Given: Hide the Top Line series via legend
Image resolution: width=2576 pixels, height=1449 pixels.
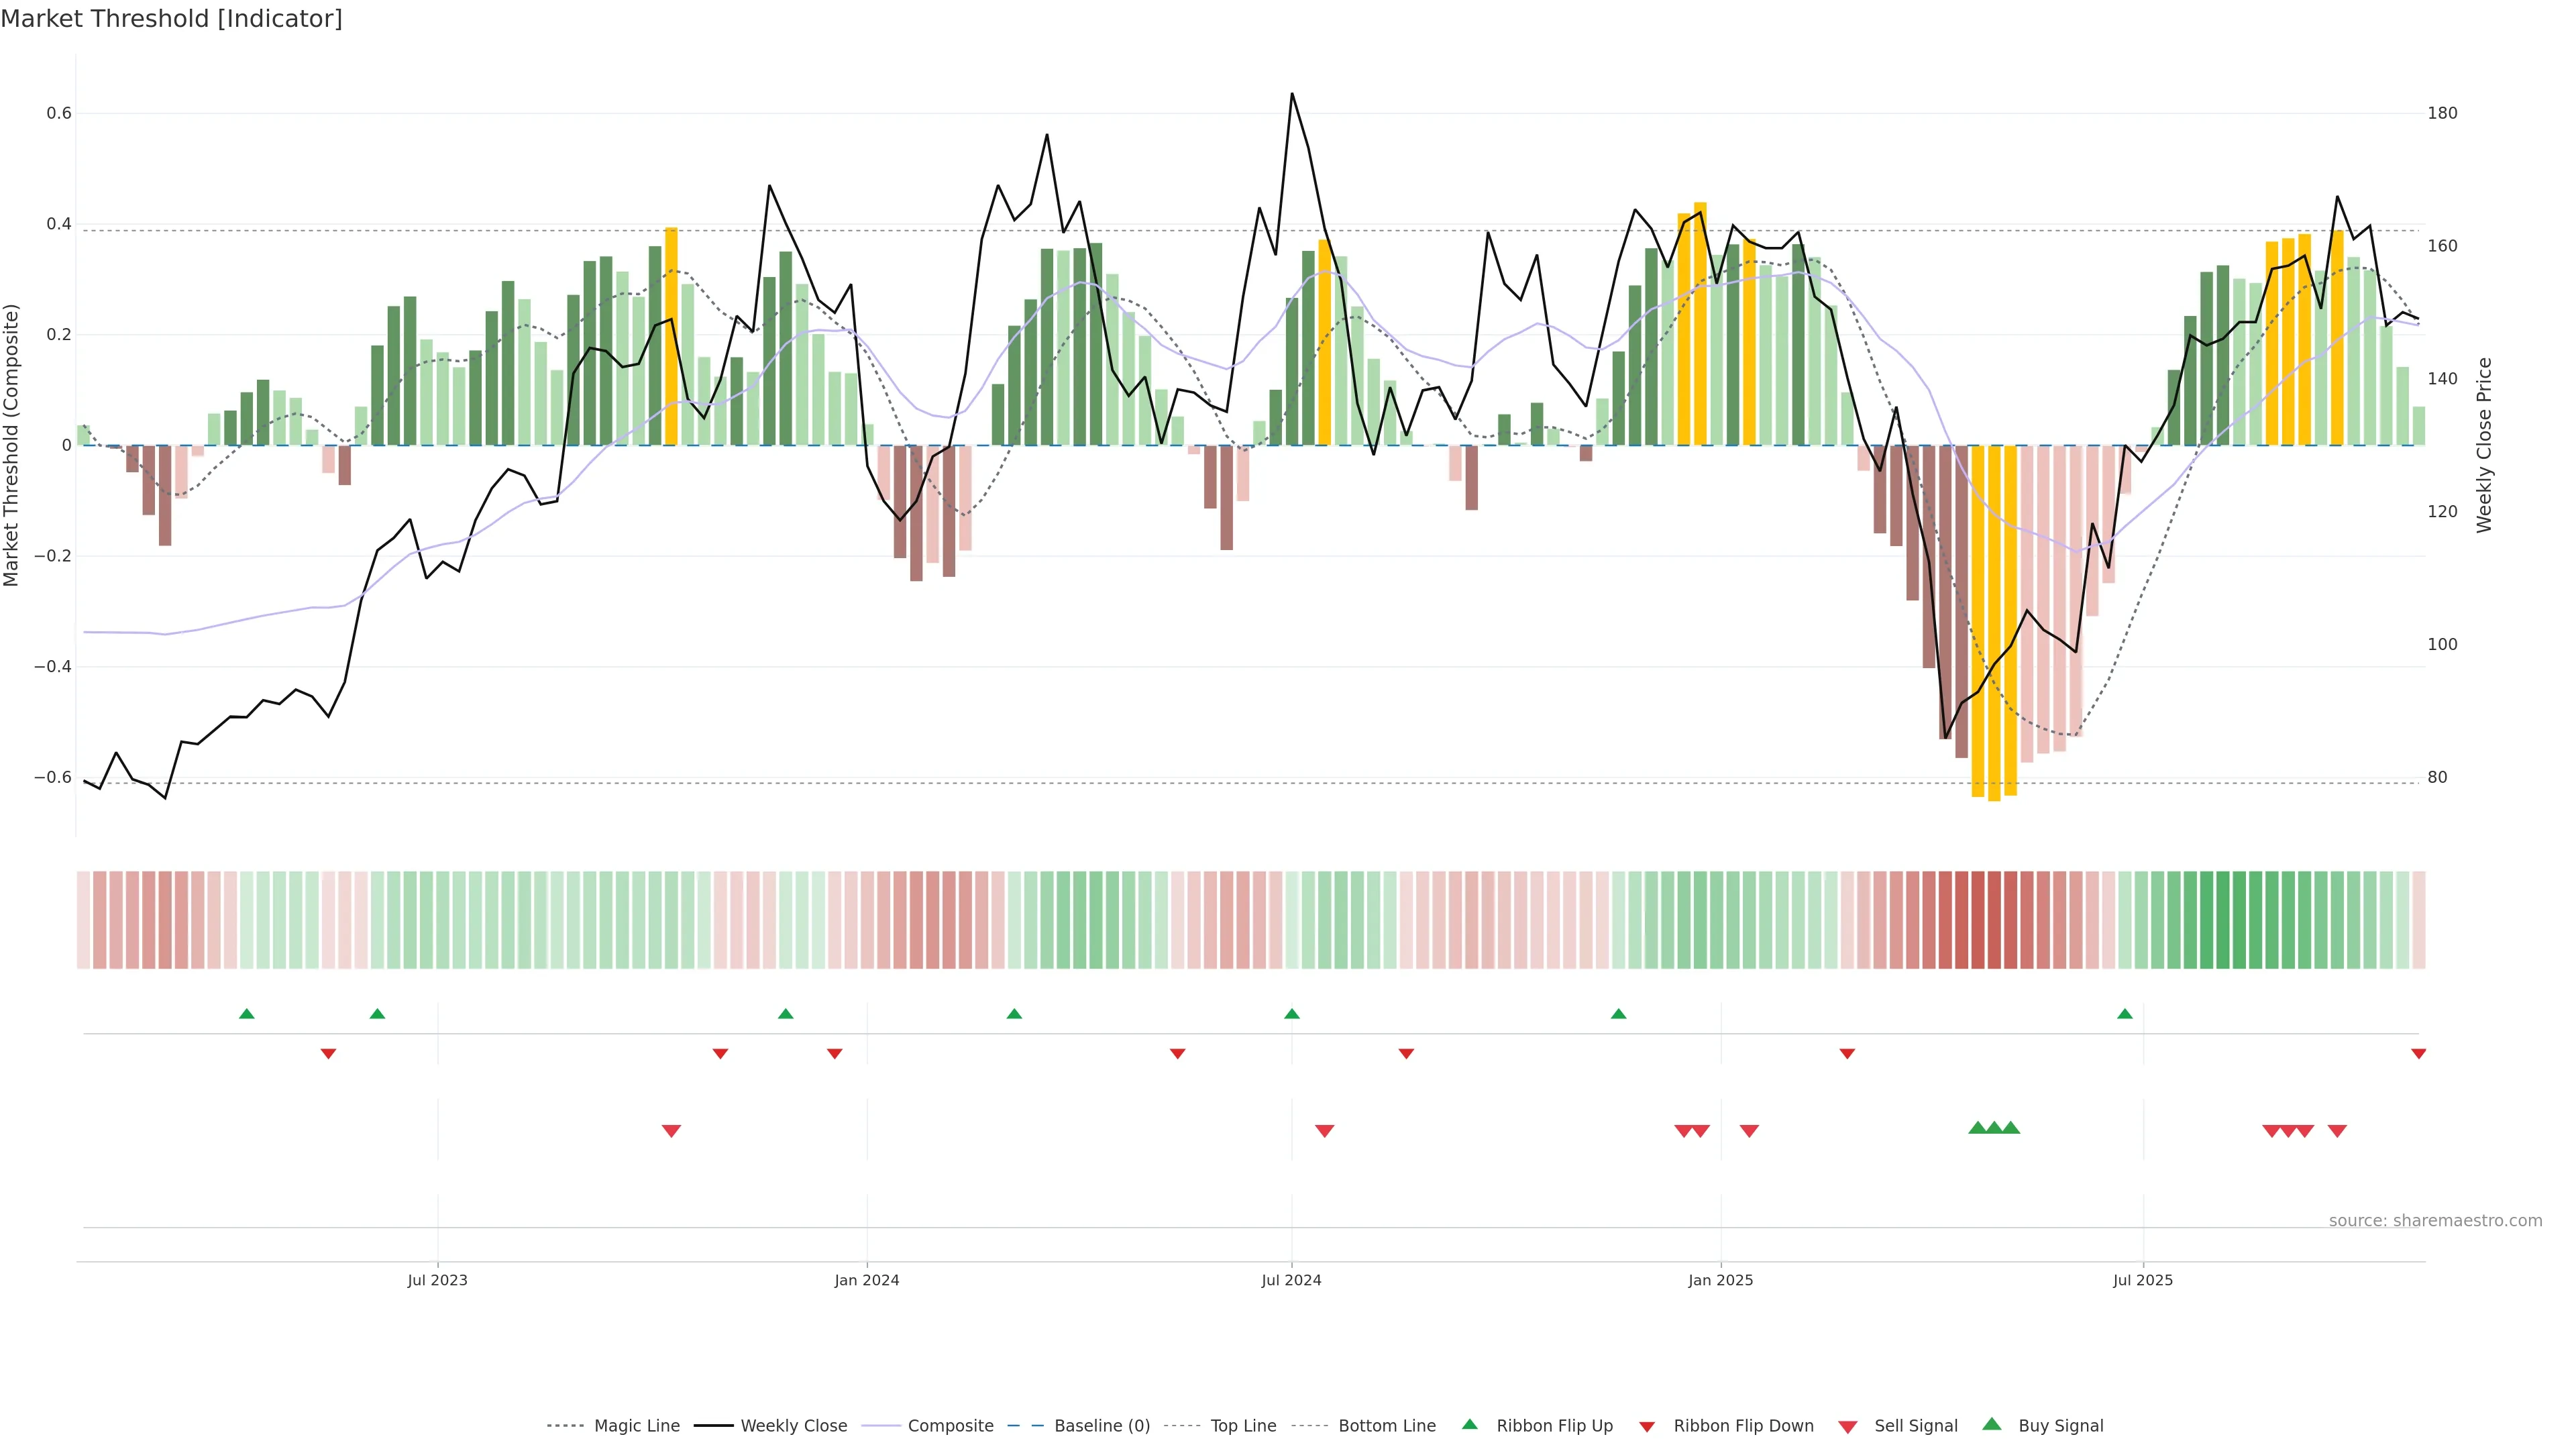Looking at the screenshot, I should tap(1243, 1426).
